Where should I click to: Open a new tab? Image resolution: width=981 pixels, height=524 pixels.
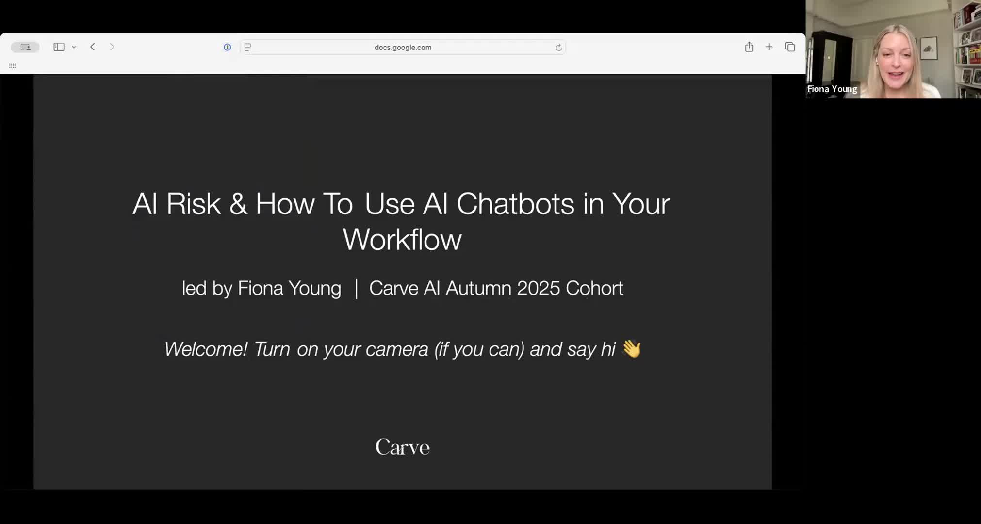pos(769,47)
